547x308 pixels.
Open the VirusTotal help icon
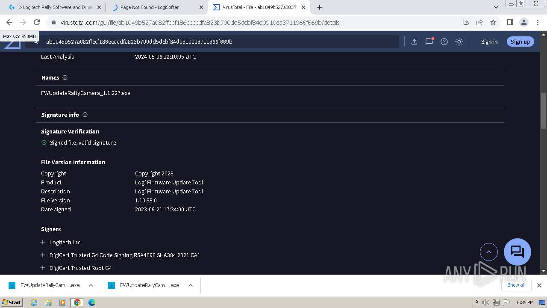click(x=444, y=41)
